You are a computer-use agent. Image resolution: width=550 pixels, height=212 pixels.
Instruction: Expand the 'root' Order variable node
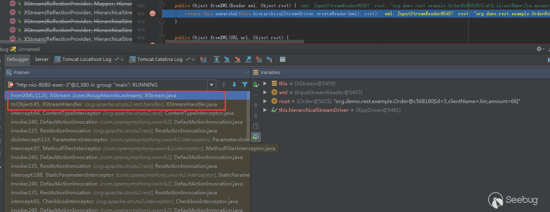click(x=265, y=101)
